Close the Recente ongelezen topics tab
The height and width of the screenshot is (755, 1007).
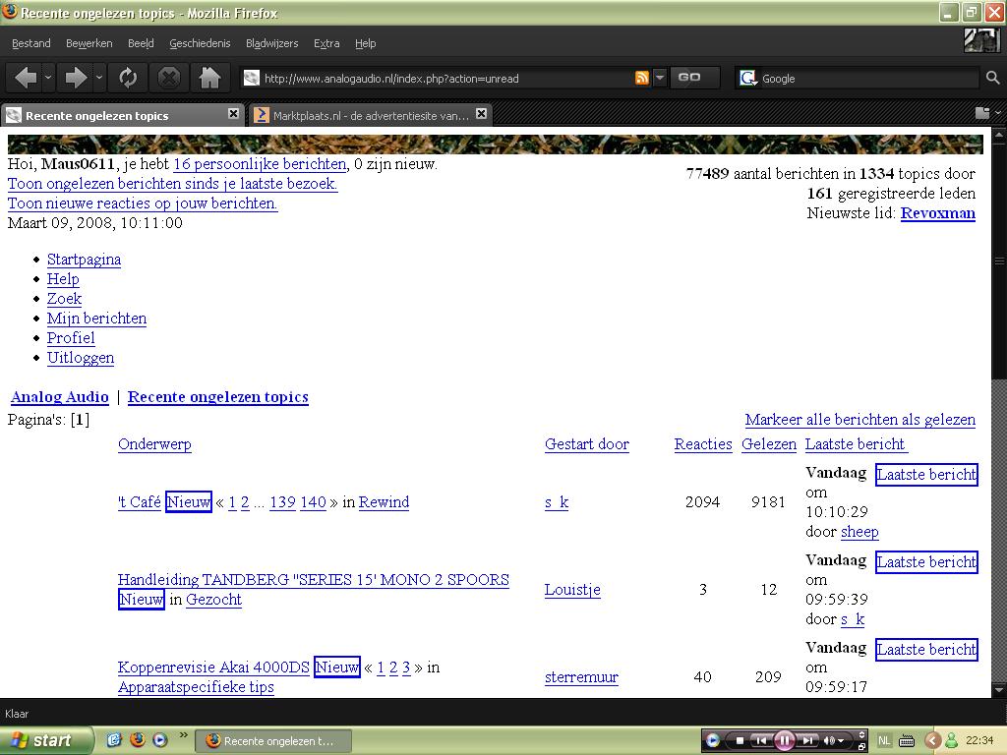coord(233,114)
